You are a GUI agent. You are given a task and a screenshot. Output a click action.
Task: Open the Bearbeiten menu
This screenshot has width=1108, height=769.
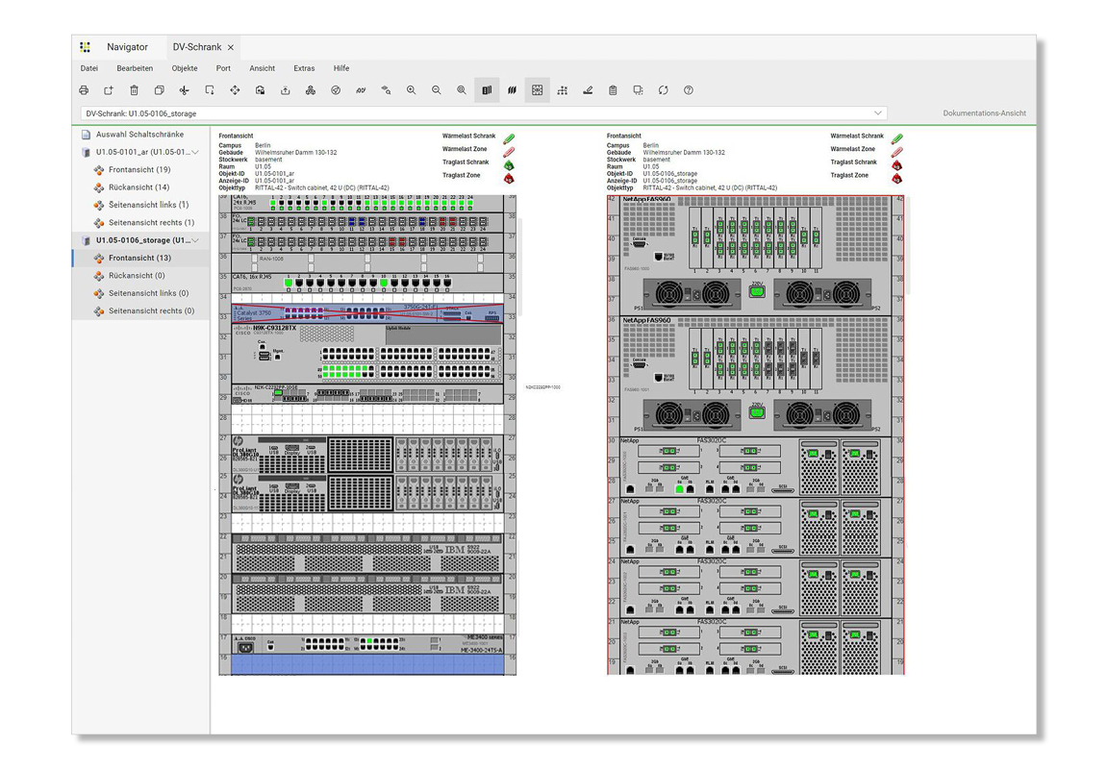click(135, 68)
